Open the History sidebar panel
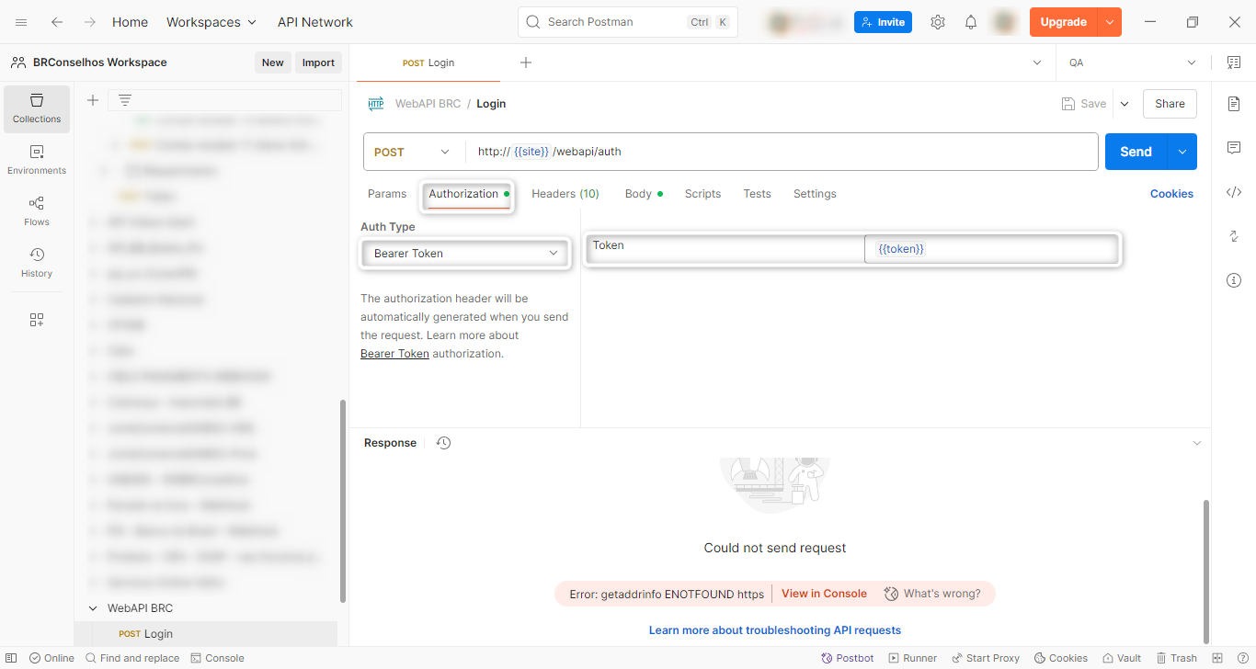This screenshot has height=669, width=1256. 37,263
